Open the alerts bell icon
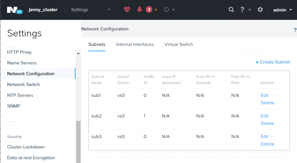Screen dimensions: 297x163 coord(140,10)
